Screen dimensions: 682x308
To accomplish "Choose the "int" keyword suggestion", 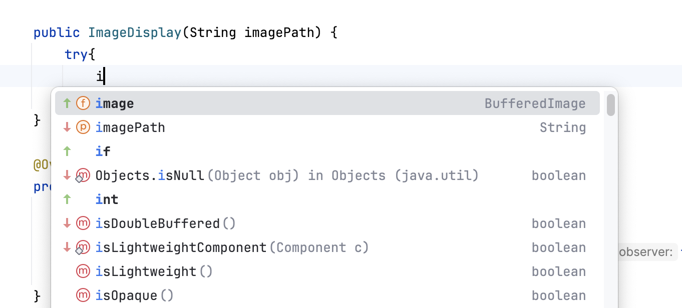I will pyautogui.click(x=107, y=199).
